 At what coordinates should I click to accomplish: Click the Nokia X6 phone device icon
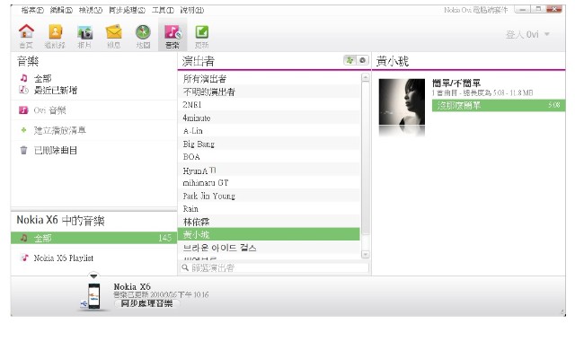[x=93, y=296]
